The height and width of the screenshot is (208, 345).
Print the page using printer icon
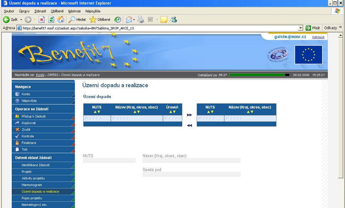coord(141,20)
